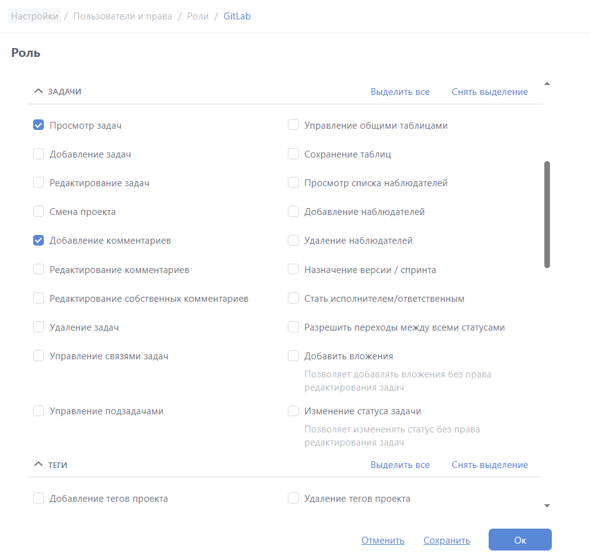Enable Изменение статуса задачи checkbox
590x558 pixels.
pyautogui.click(x=293, y=411)
